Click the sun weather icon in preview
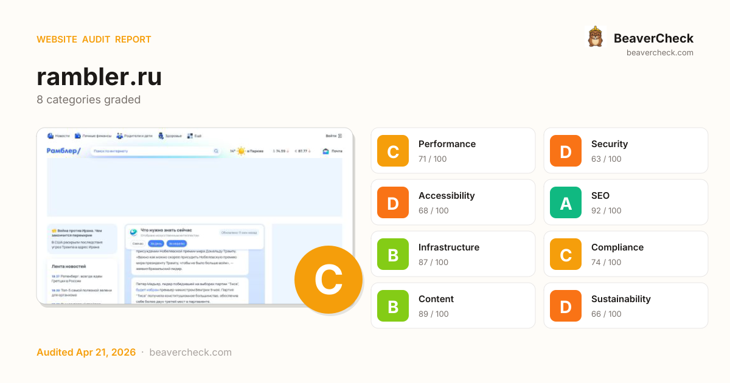This screenshot has height=383, width=730. [x=242, y=151]
